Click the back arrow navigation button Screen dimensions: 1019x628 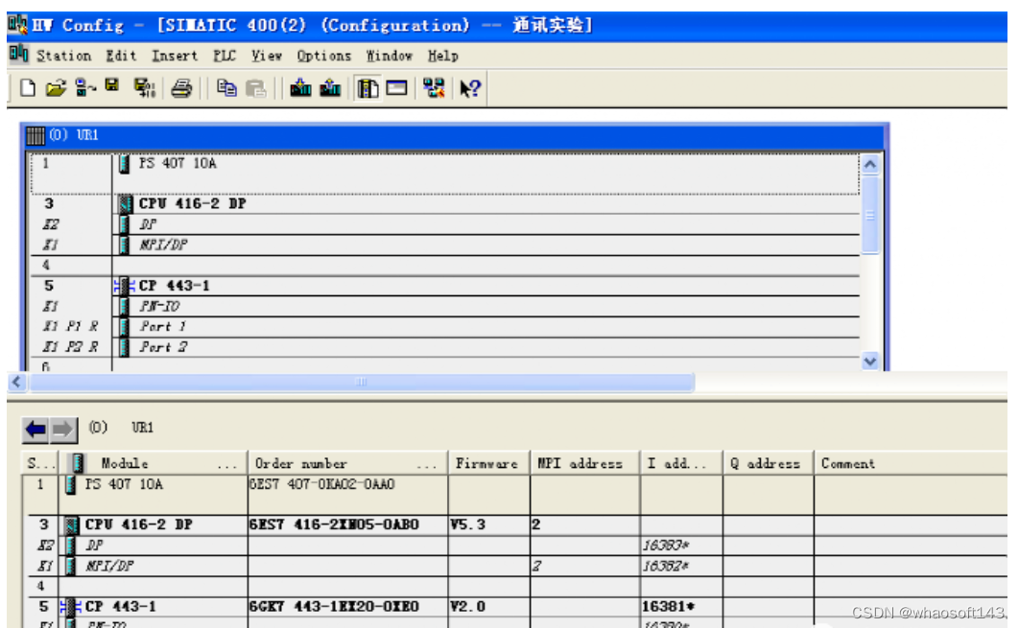pyautogui.click(x=36, y=430)
